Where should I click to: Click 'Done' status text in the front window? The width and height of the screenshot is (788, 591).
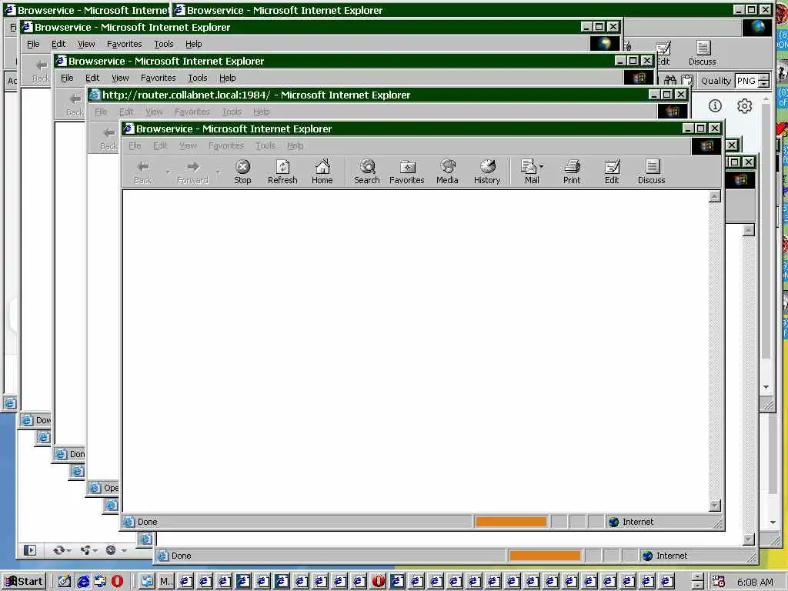click(147, 522)
